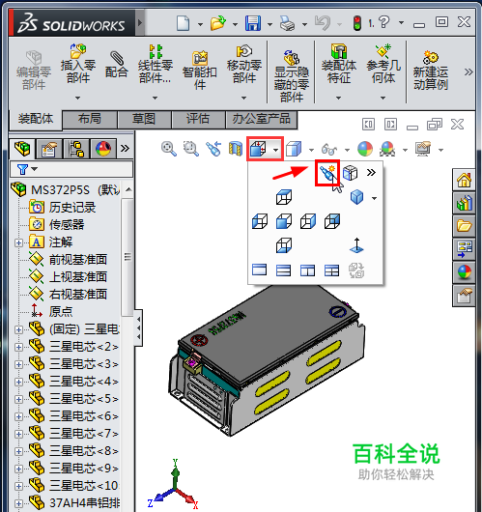Screen dimensions: 482x512
Task: Select the ConfigurationManager tab
Action: click(x=76, y=149)
